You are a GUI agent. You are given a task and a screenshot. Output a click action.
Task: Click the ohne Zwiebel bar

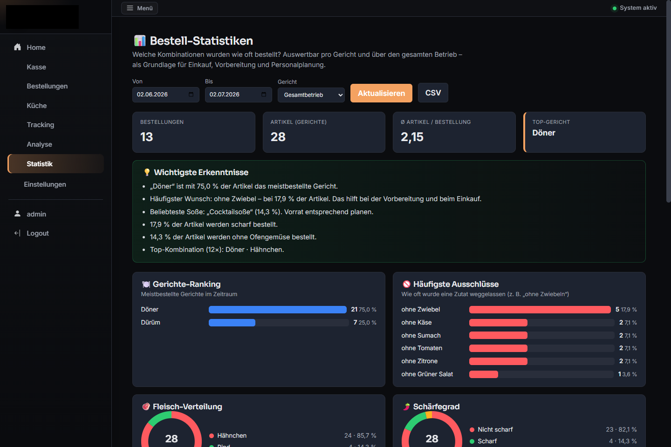pyautogui.click(x=540, y=310)
